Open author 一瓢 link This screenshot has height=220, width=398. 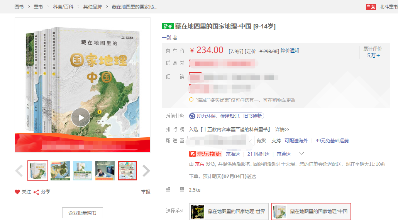pos(167,38)
